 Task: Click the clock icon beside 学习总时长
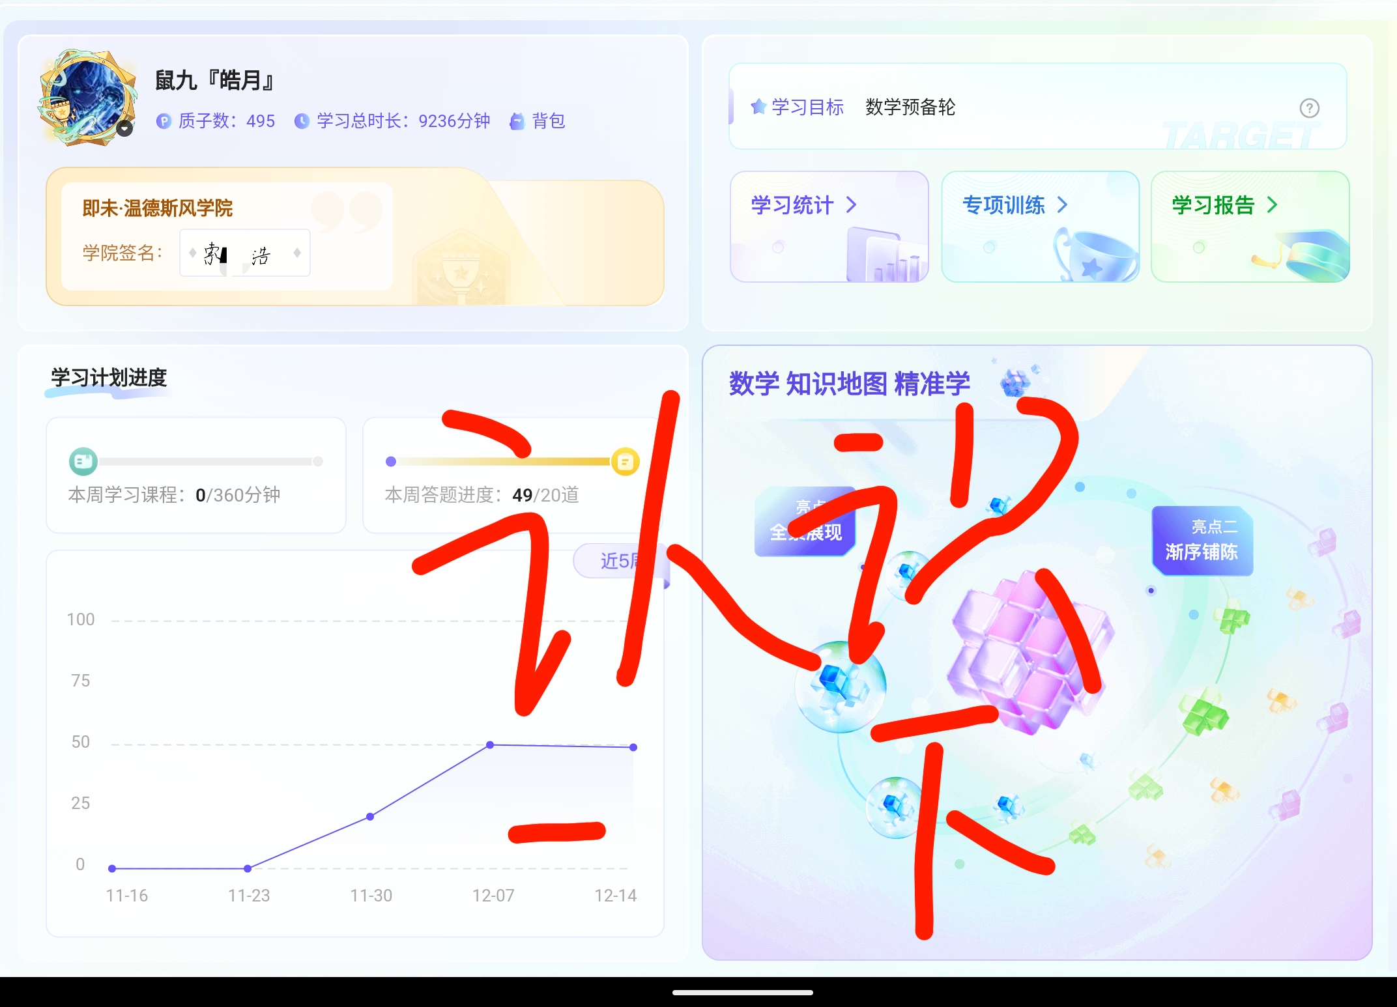click(301, 121)
